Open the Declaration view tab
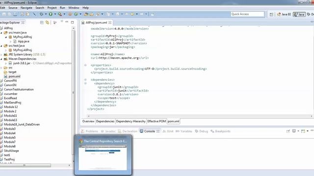314x176 pixels. (x=128, y=132)
